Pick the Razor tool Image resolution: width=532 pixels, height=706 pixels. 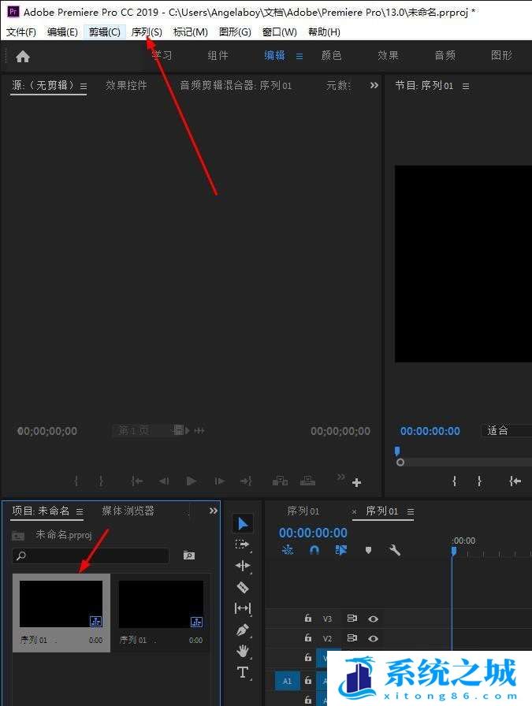click(x=243, y=587)
